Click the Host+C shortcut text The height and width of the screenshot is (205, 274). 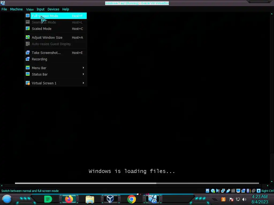[77, 29]
